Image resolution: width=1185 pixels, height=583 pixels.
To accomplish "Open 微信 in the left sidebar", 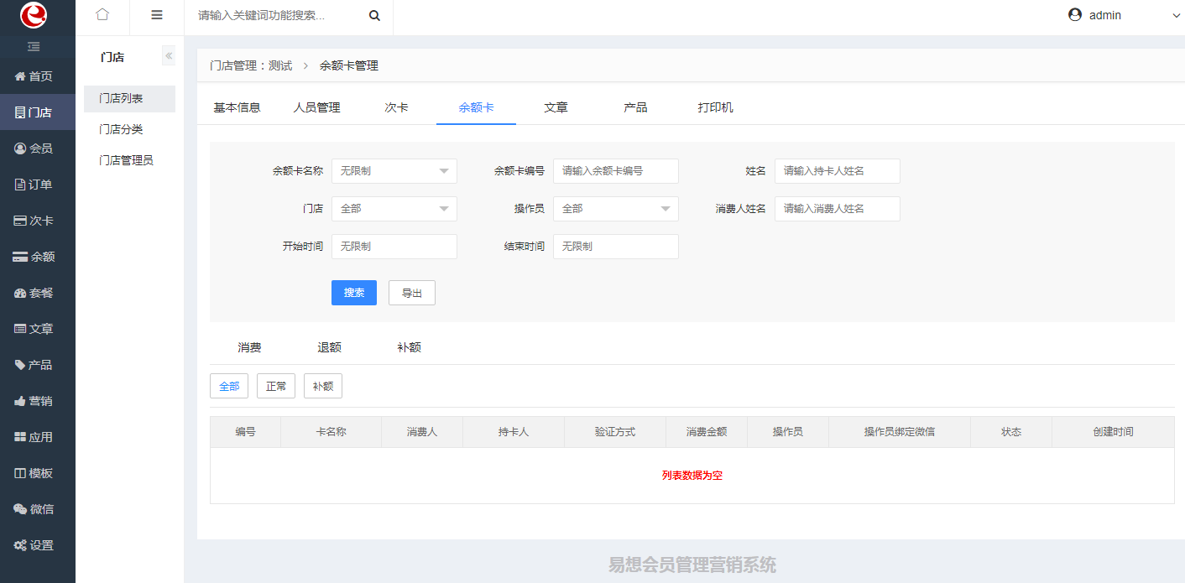I will click(38, 509).
